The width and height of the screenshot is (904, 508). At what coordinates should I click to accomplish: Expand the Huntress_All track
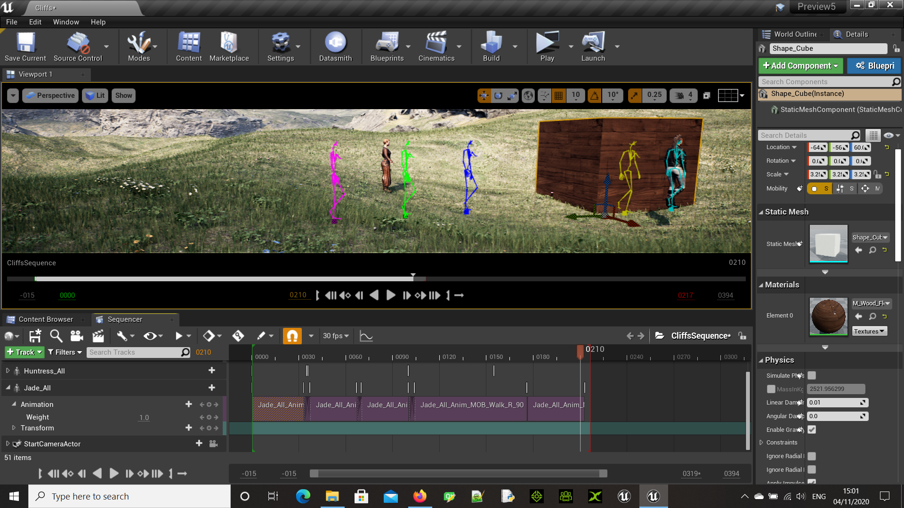[x=8, y=371]
